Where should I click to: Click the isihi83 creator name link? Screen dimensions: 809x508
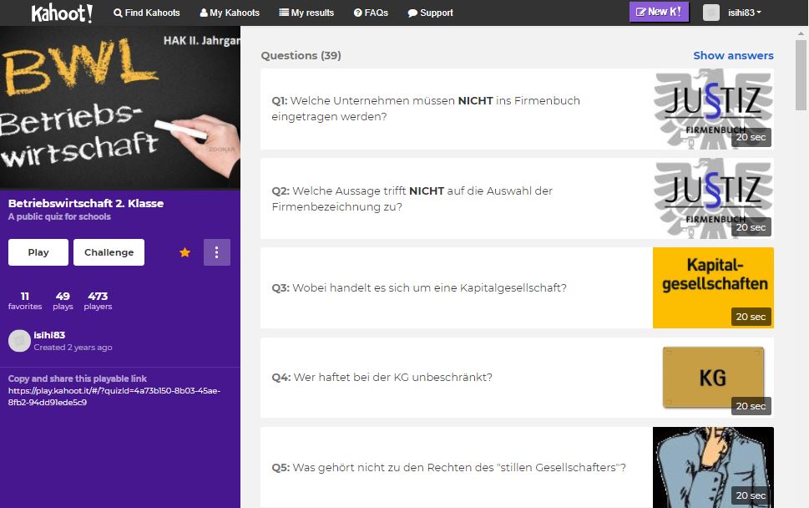(x=49, y=335)
